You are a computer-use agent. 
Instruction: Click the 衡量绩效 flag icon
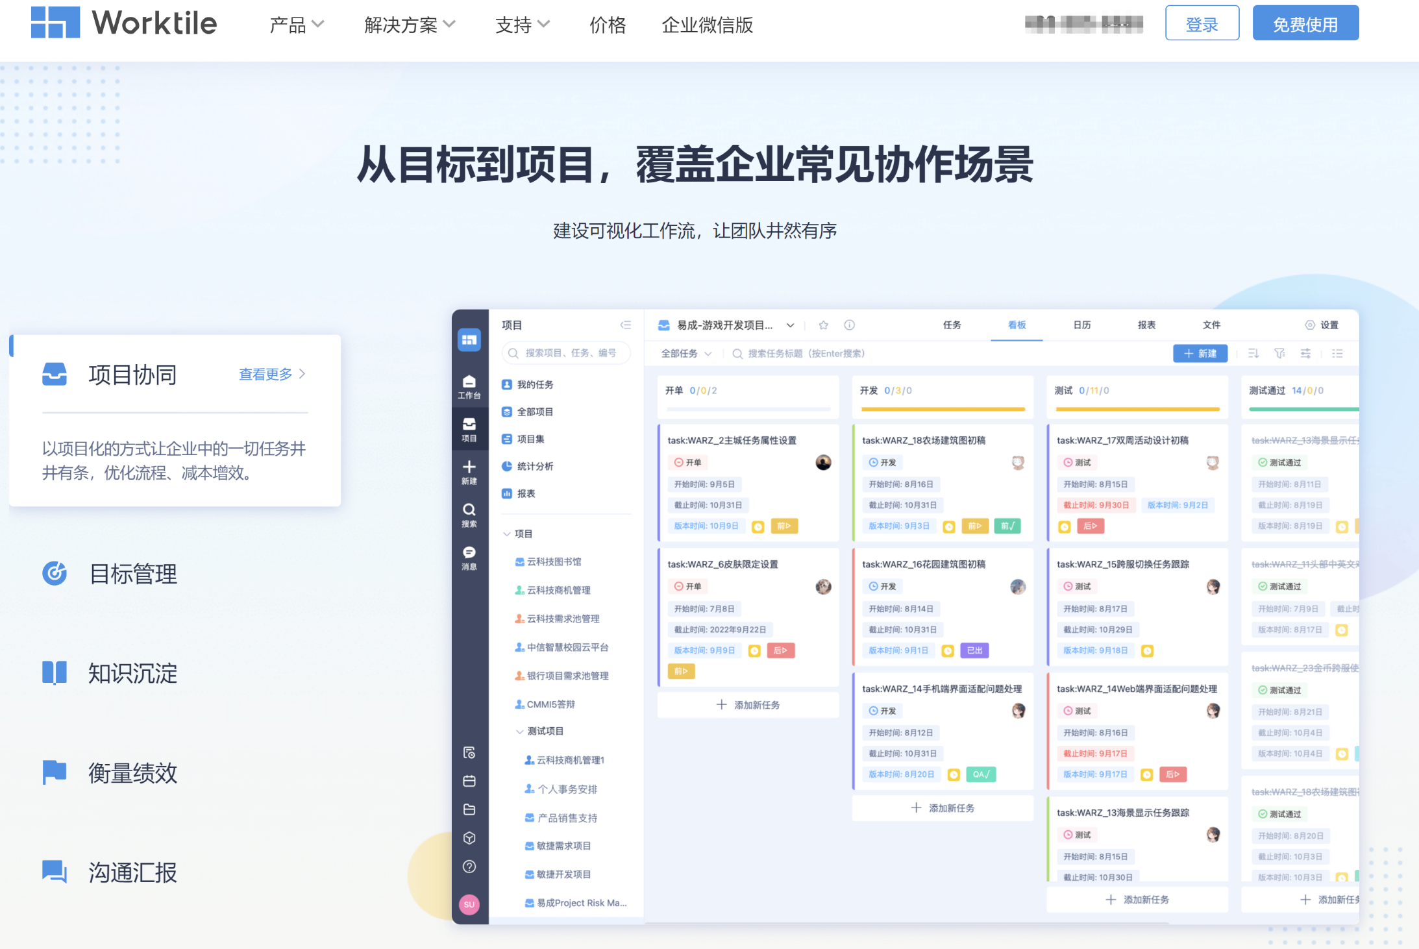click(55, 772)
